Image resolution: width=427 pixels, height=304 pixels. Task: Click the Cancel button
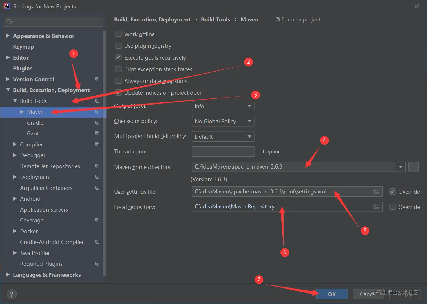(368, 294)
